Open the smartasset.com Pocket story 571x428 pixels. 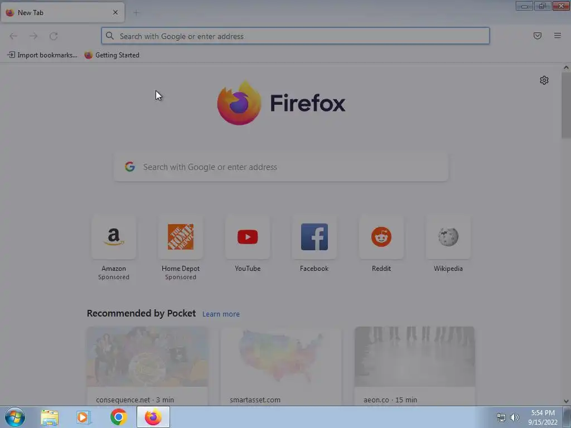pyautogui.click(x=281, y=366)
